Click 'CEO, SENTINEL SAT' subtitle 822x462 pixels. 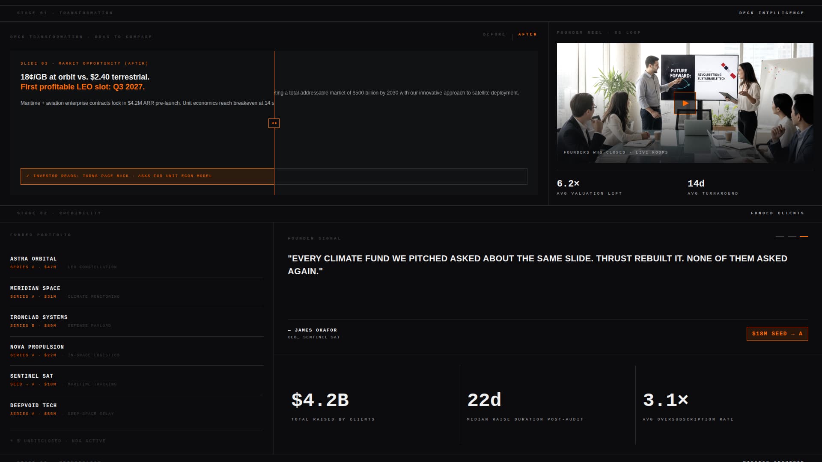[x=314, y=337]
